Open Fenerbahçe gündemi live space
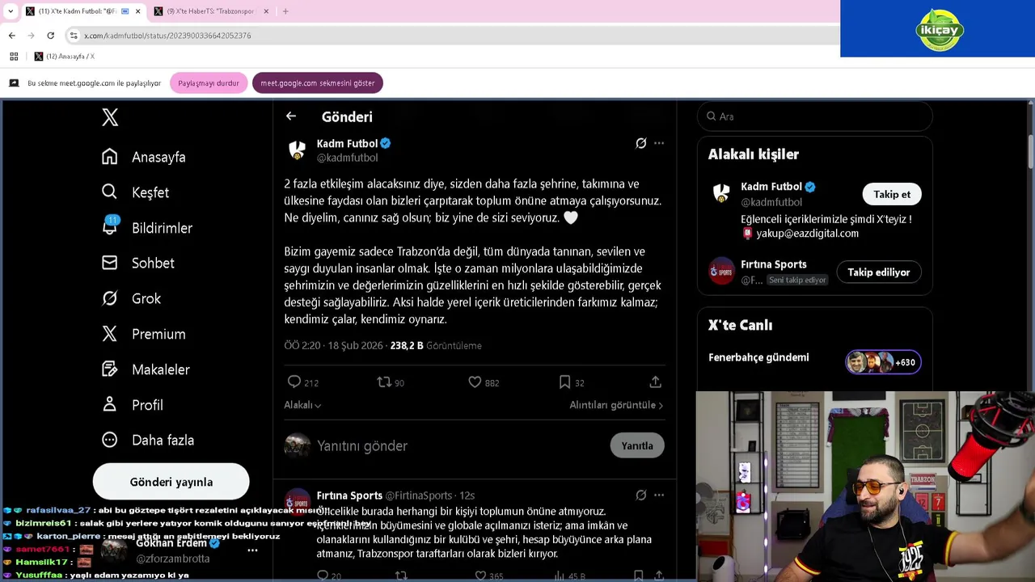 point(758,357)
